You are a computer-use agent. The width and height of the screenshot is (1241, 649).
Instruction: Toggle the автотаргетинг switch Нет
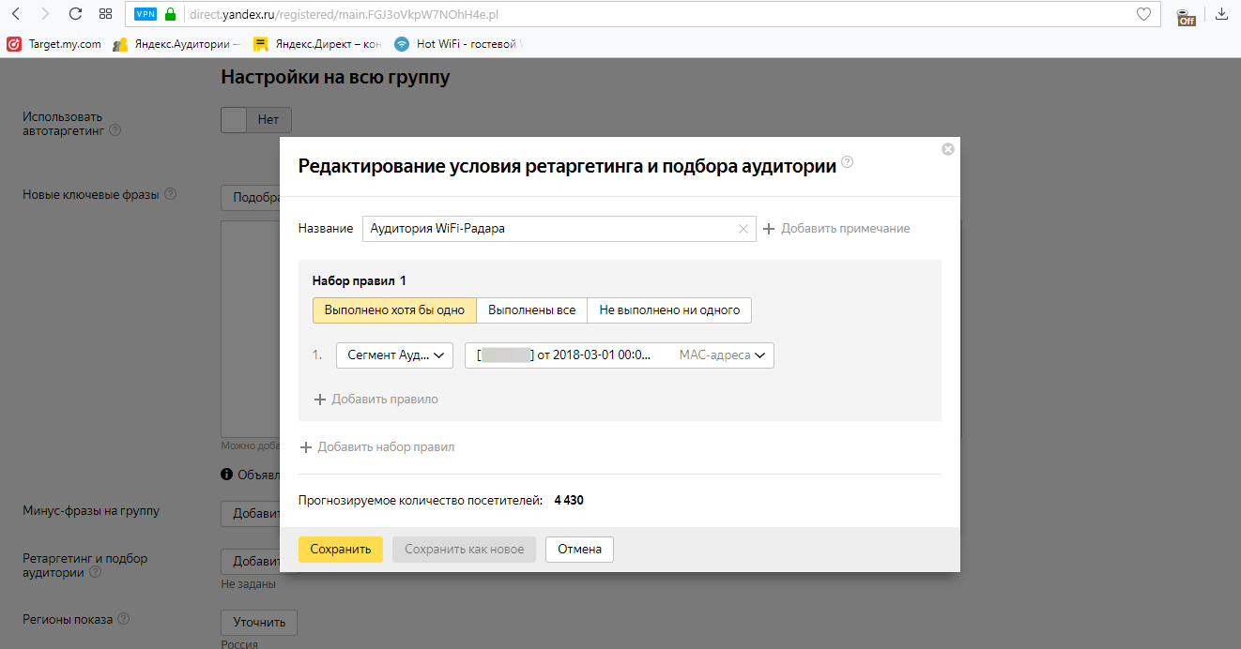tap(256, 120)
